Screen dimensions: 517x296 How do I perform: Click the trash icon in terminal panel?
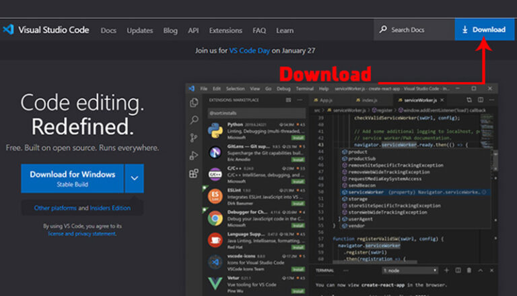click(x=469, y=270)
